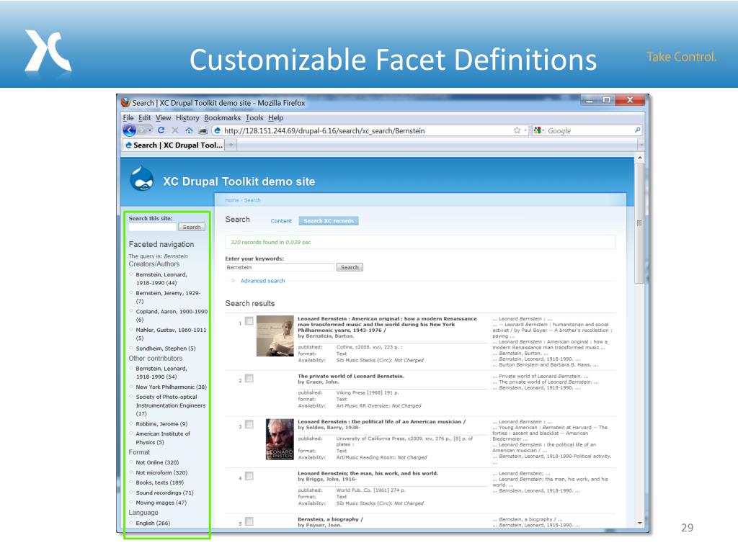
Task: Filter by creator Bernstein, Jeremy, 1929-
Action: click(168, 297)
